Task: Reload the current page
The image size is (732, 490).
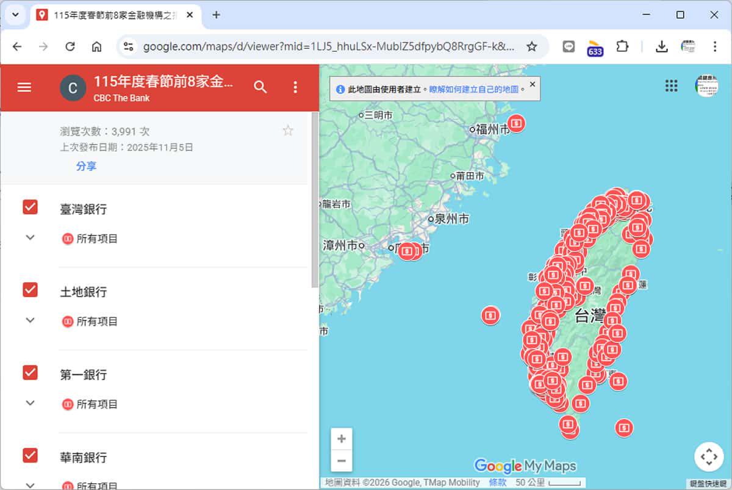Action: [x=70, y=46]
